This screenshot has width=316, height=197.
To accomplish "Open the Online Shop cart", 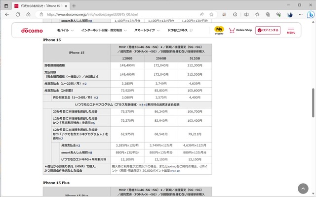I will [240, 30].
